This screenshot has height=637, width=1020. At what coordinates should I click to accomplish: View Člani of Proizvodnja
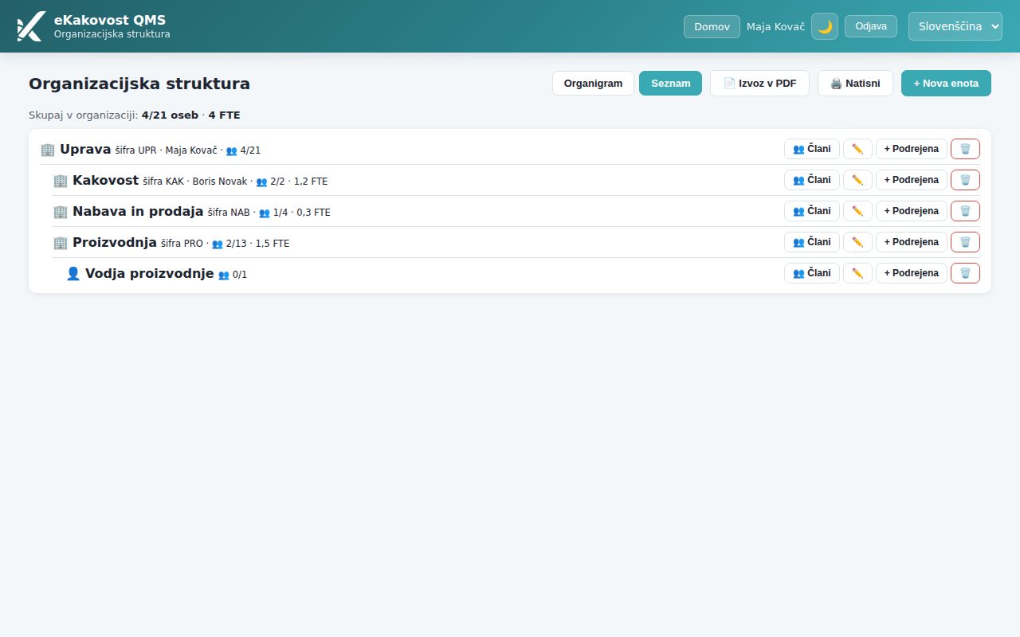click(812, 242)
